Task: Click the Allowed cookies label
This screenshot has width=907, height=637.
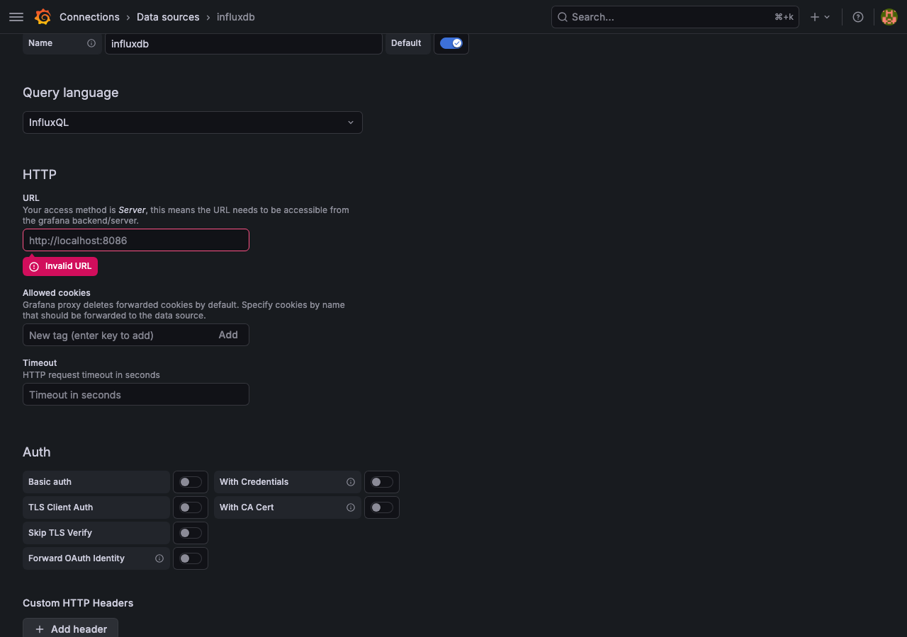Action: pyautogui.click(x=57, y=292)
